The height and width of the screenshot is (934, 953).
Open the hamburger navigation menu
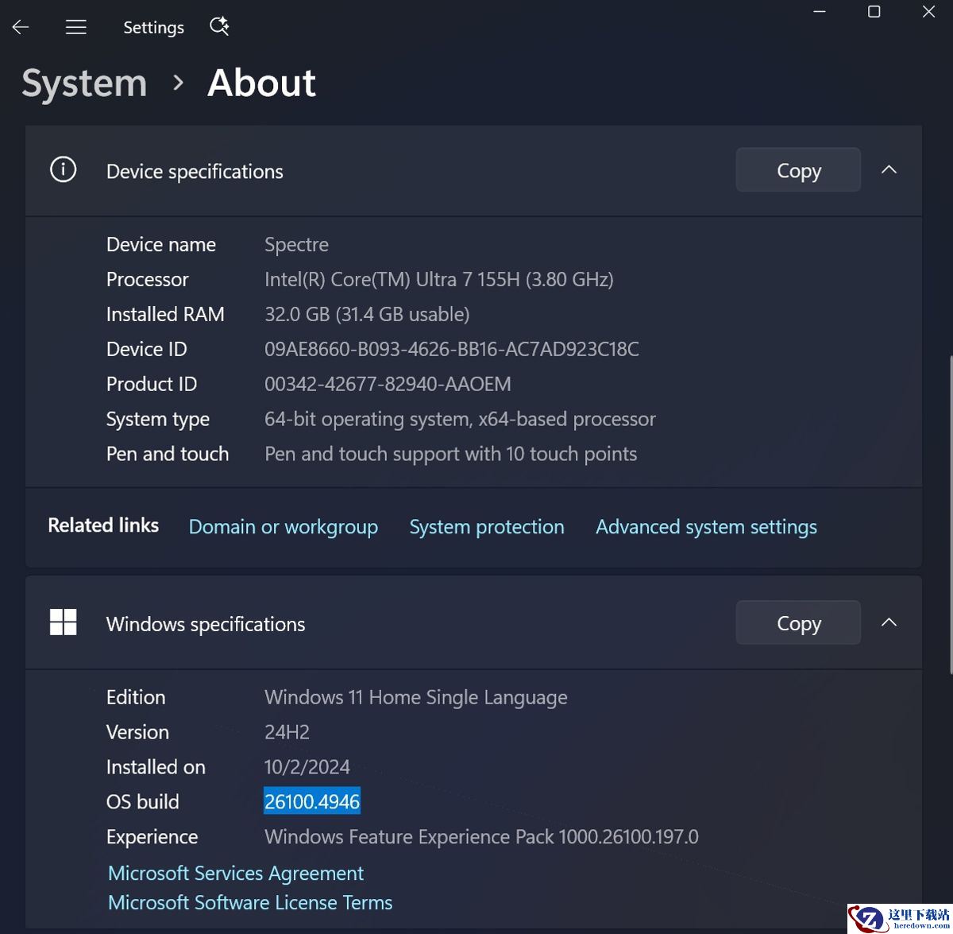click(76, 27)
